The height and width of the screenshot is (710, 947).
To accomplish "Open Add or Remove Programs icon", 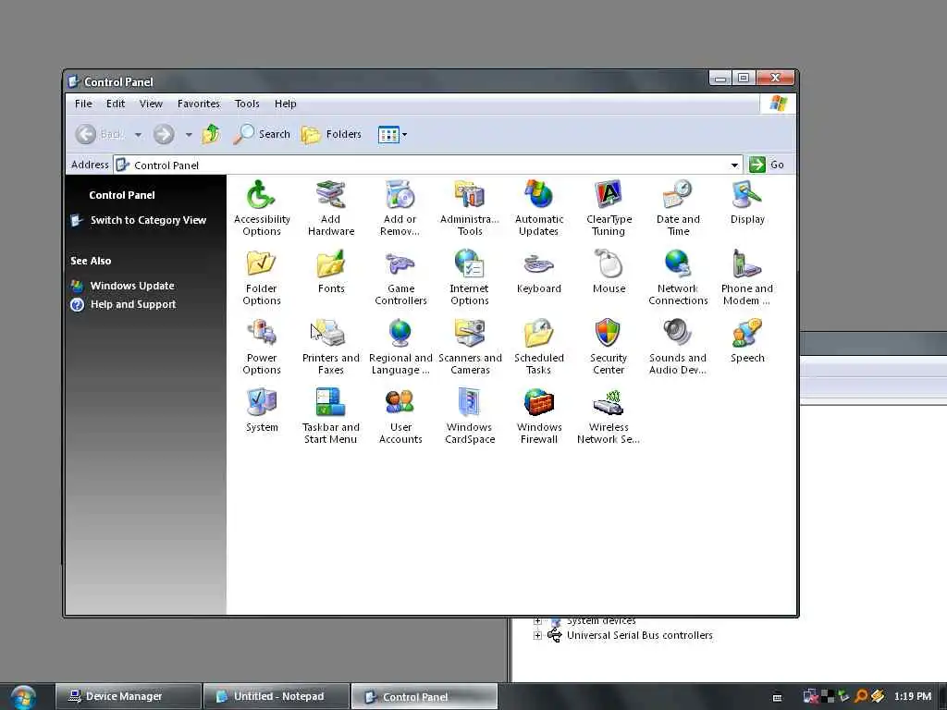I will (400, 208).
